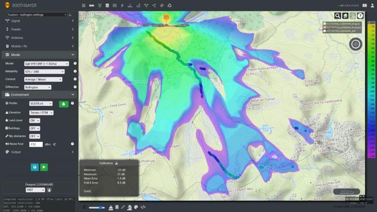Click the bookmark icon in the bottom toolbar

pyautogui.click(x=117, y=207)
